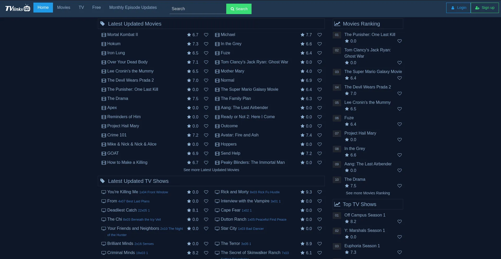The height and width of the screenshot is (259, 501).
Task: Heart Project Hail Mary in Movies Ranking
Action: point(399,140)
